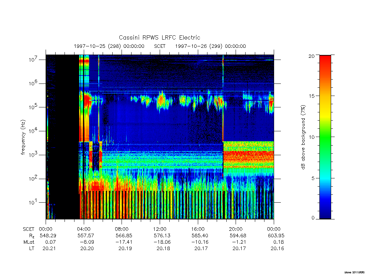
Task: Click the colorbar tick value 10
Action: click(x=312, y=137)
